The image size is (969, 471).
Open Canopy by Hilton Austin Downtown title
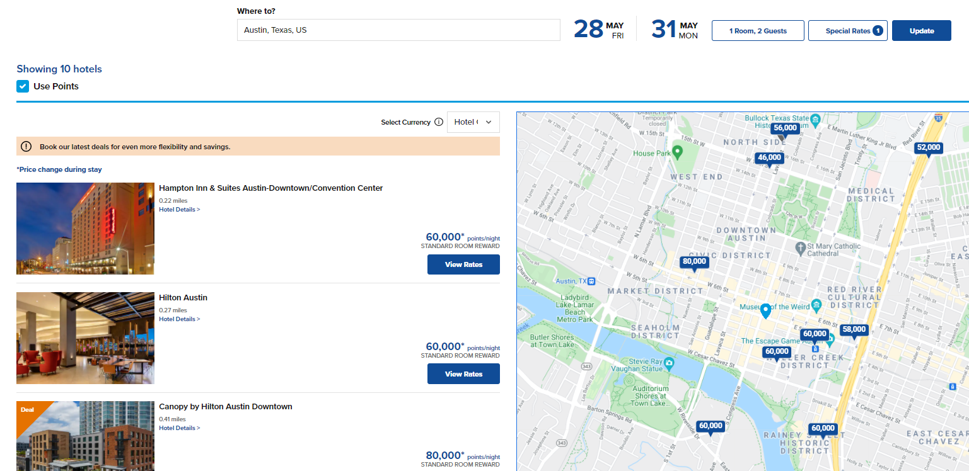(x=226, y=407)
